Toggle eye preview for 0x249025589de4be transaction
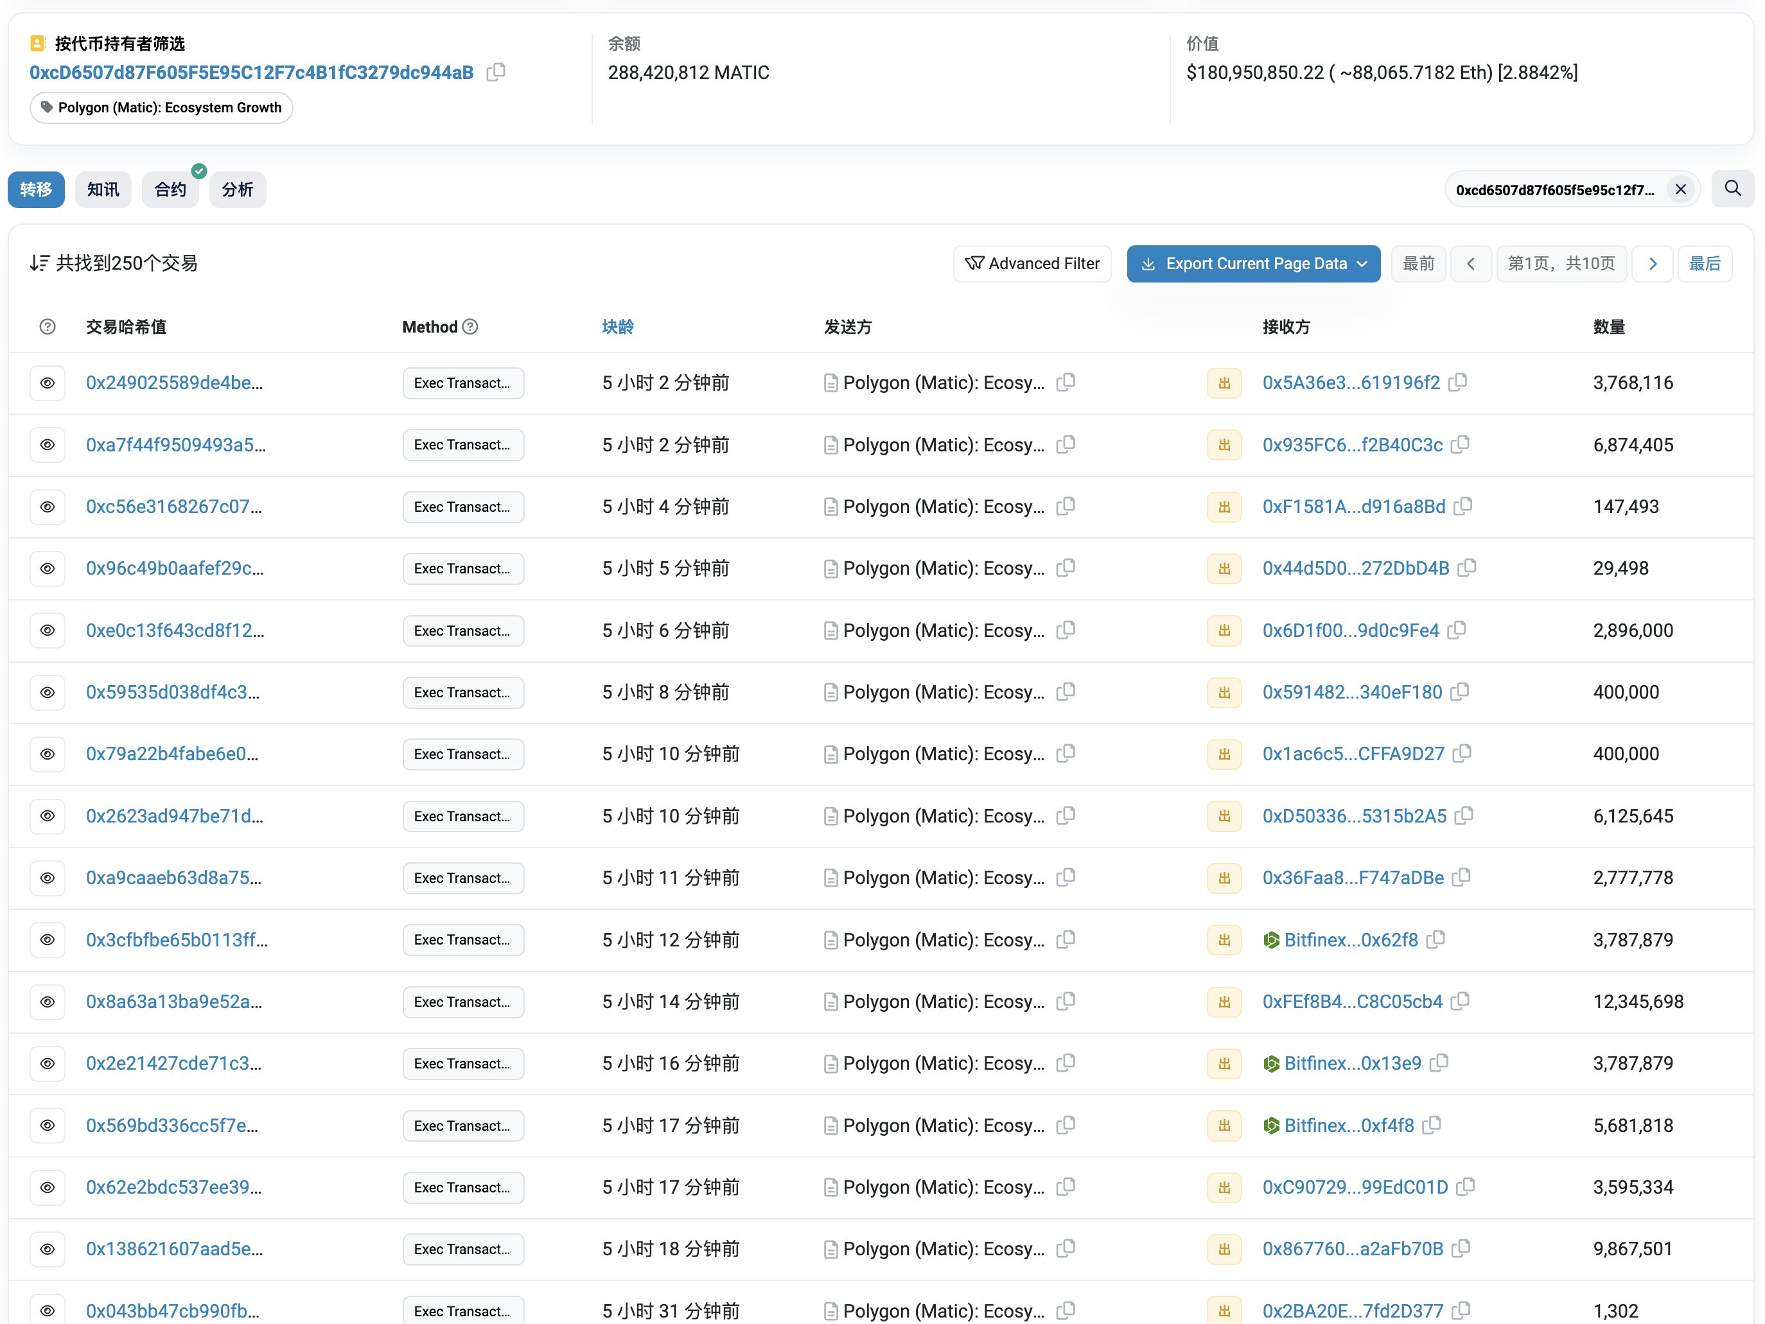 (48, 383)
